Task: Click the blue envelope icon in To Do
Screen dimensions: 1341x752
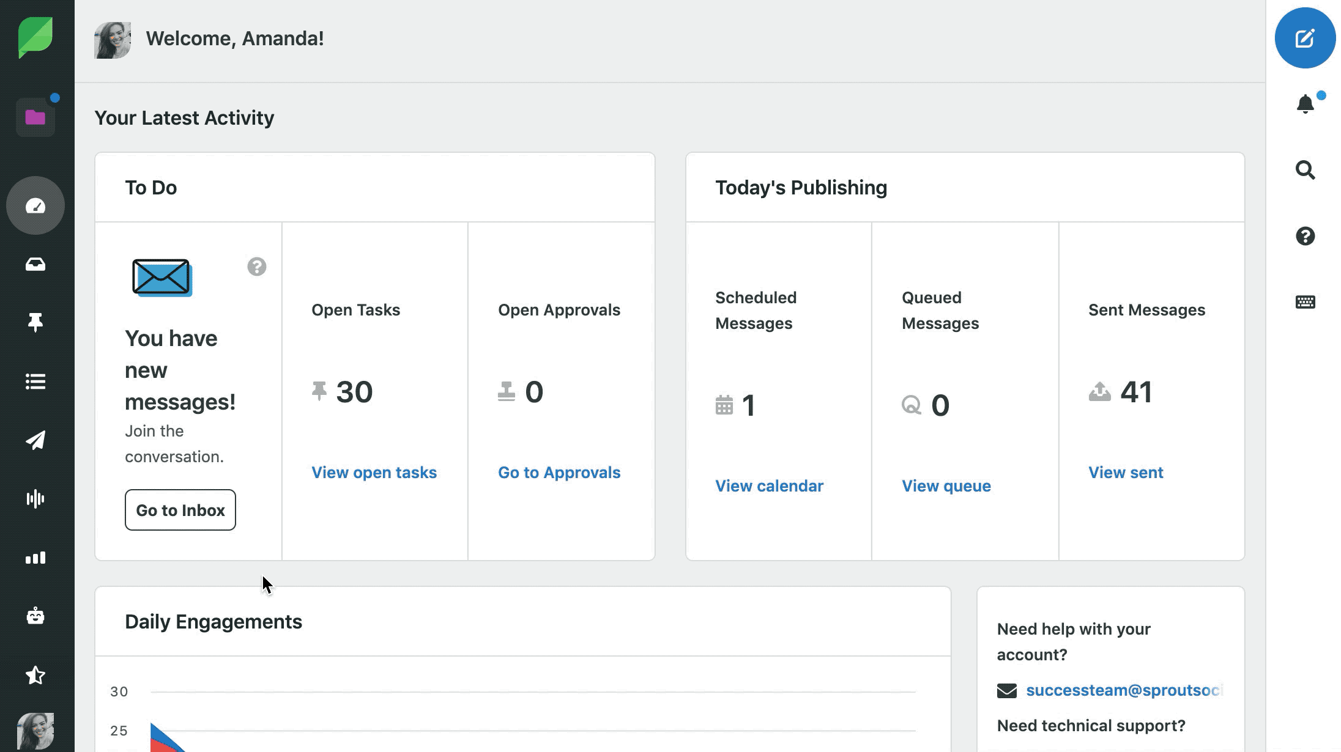Action: tap(162, 278)
